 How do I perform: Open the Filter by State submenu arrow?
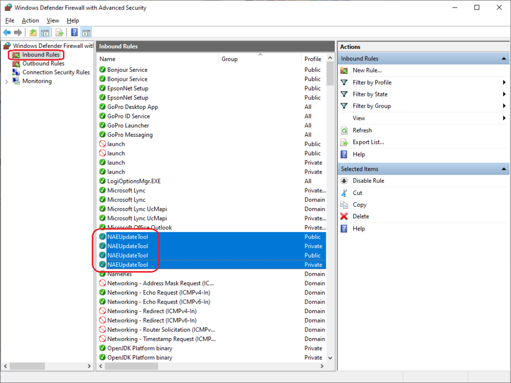(x=504, y=94)
